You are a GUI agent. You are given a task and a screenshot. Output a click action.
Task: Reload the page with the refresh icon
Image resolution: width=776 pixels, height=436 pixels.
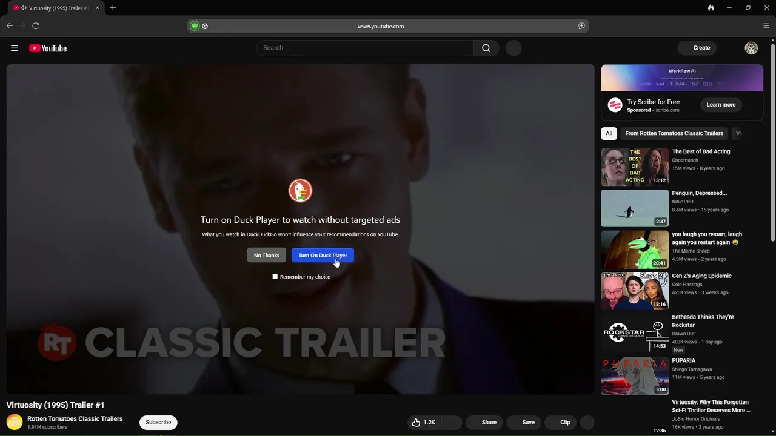pyautogui.click(x=36, y=26)
